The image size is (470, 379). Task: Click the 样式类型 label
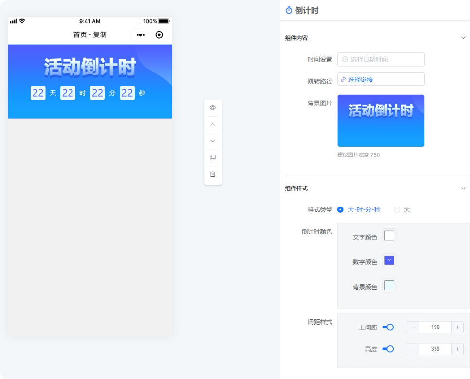pyautogui.click(x=320, y=210)
